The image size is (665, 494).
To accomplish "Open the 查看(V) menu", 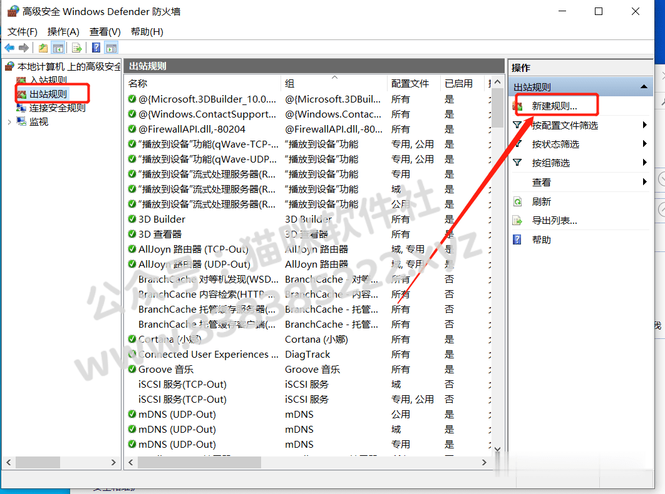I will pyautogui.click(x=105, y=32).
